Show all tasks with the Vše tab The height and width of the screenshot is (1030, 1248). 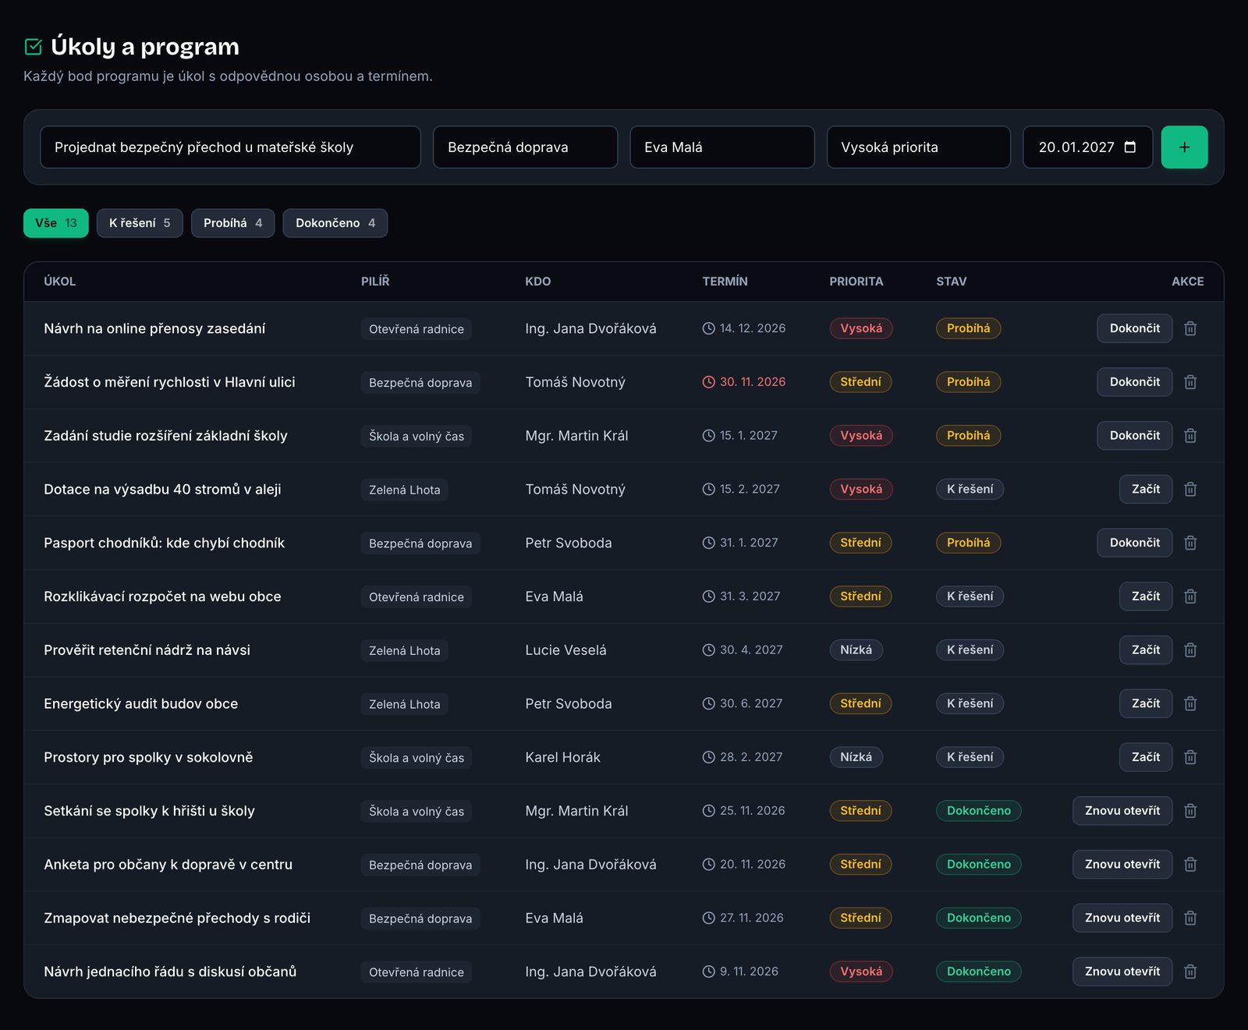pos(56,223)
